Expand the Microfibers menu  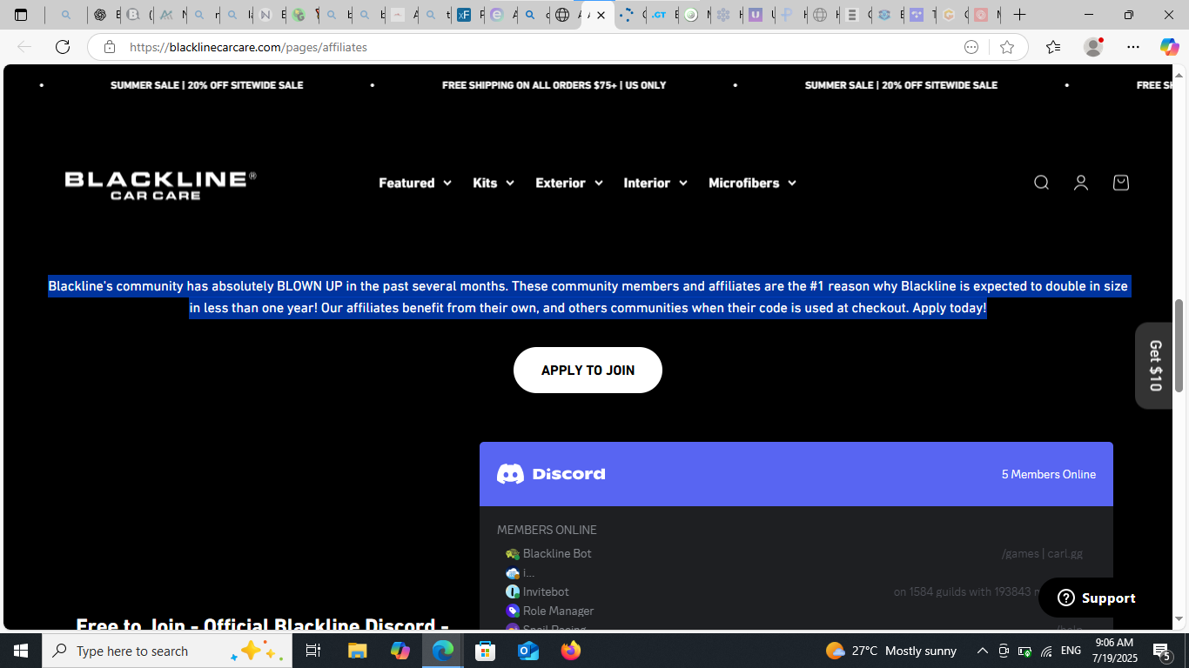753,183
